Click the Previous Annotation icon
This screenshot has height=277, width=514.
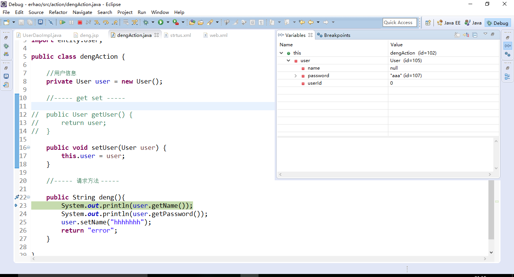(x=286, y=22)
